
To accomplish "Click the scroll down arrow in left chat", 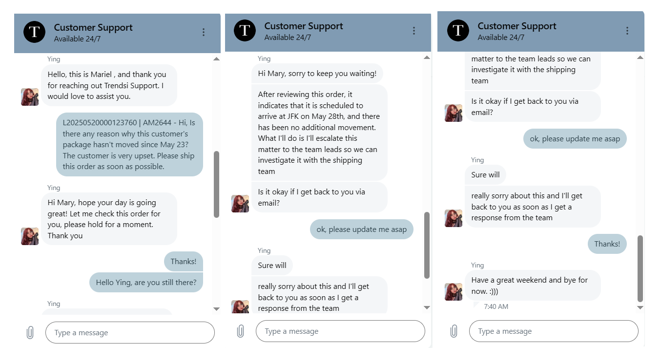I will 217,309.
